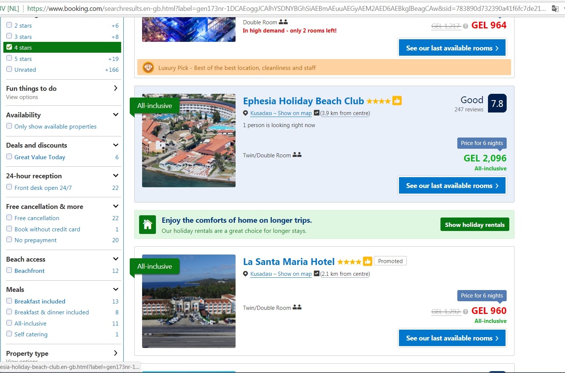This screenshot has height=373, width=565.
Task: Click the Price for 6 nights tag above GEL 2,096
Action: pyautogui.click(x=482, y=143)
